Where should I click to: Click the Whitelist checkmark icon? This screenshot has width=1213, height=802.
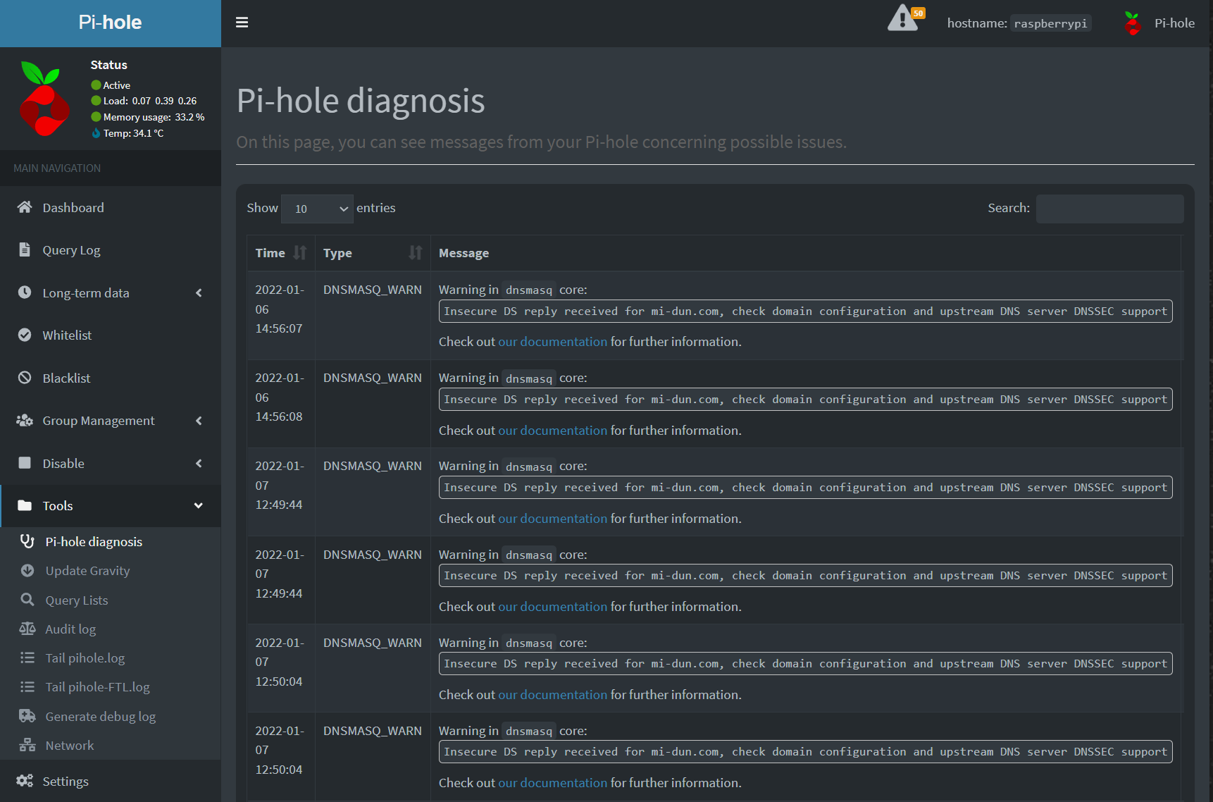(x=25, y=335)
